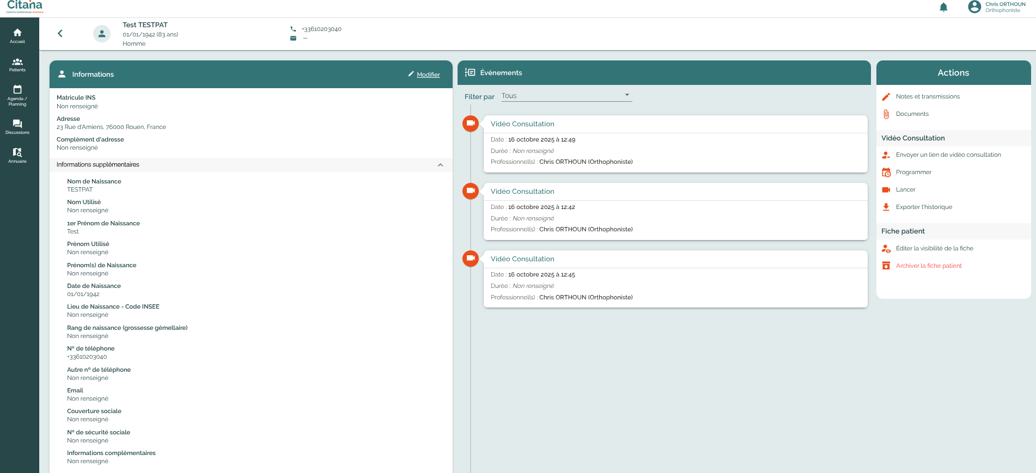Click the user account avatar icon
The image size is (1036, 473).
pos(974,7)
